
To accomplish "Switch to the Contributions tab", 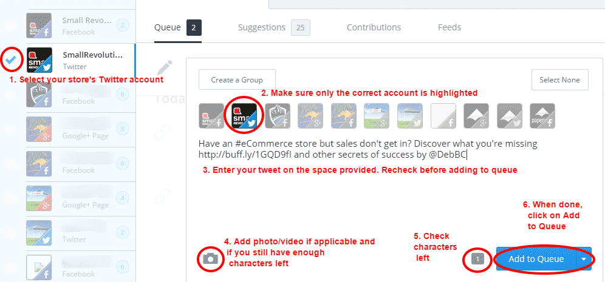I will point(374,27).
